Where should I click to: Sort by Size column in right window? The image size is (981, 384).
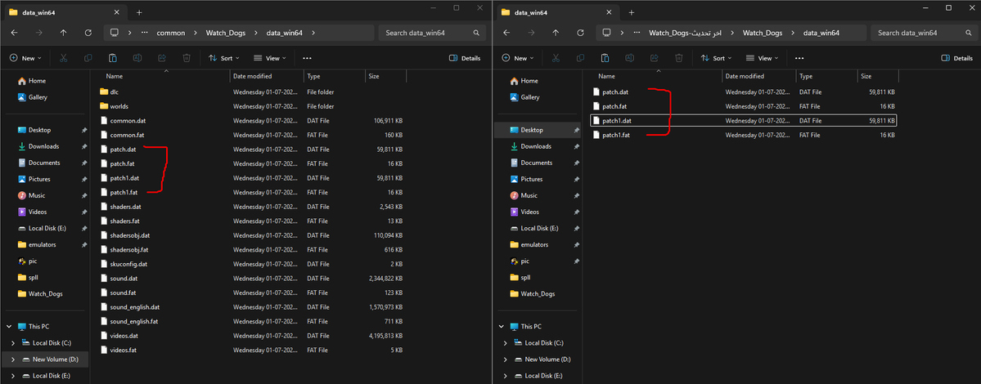[x=878, y=76]
